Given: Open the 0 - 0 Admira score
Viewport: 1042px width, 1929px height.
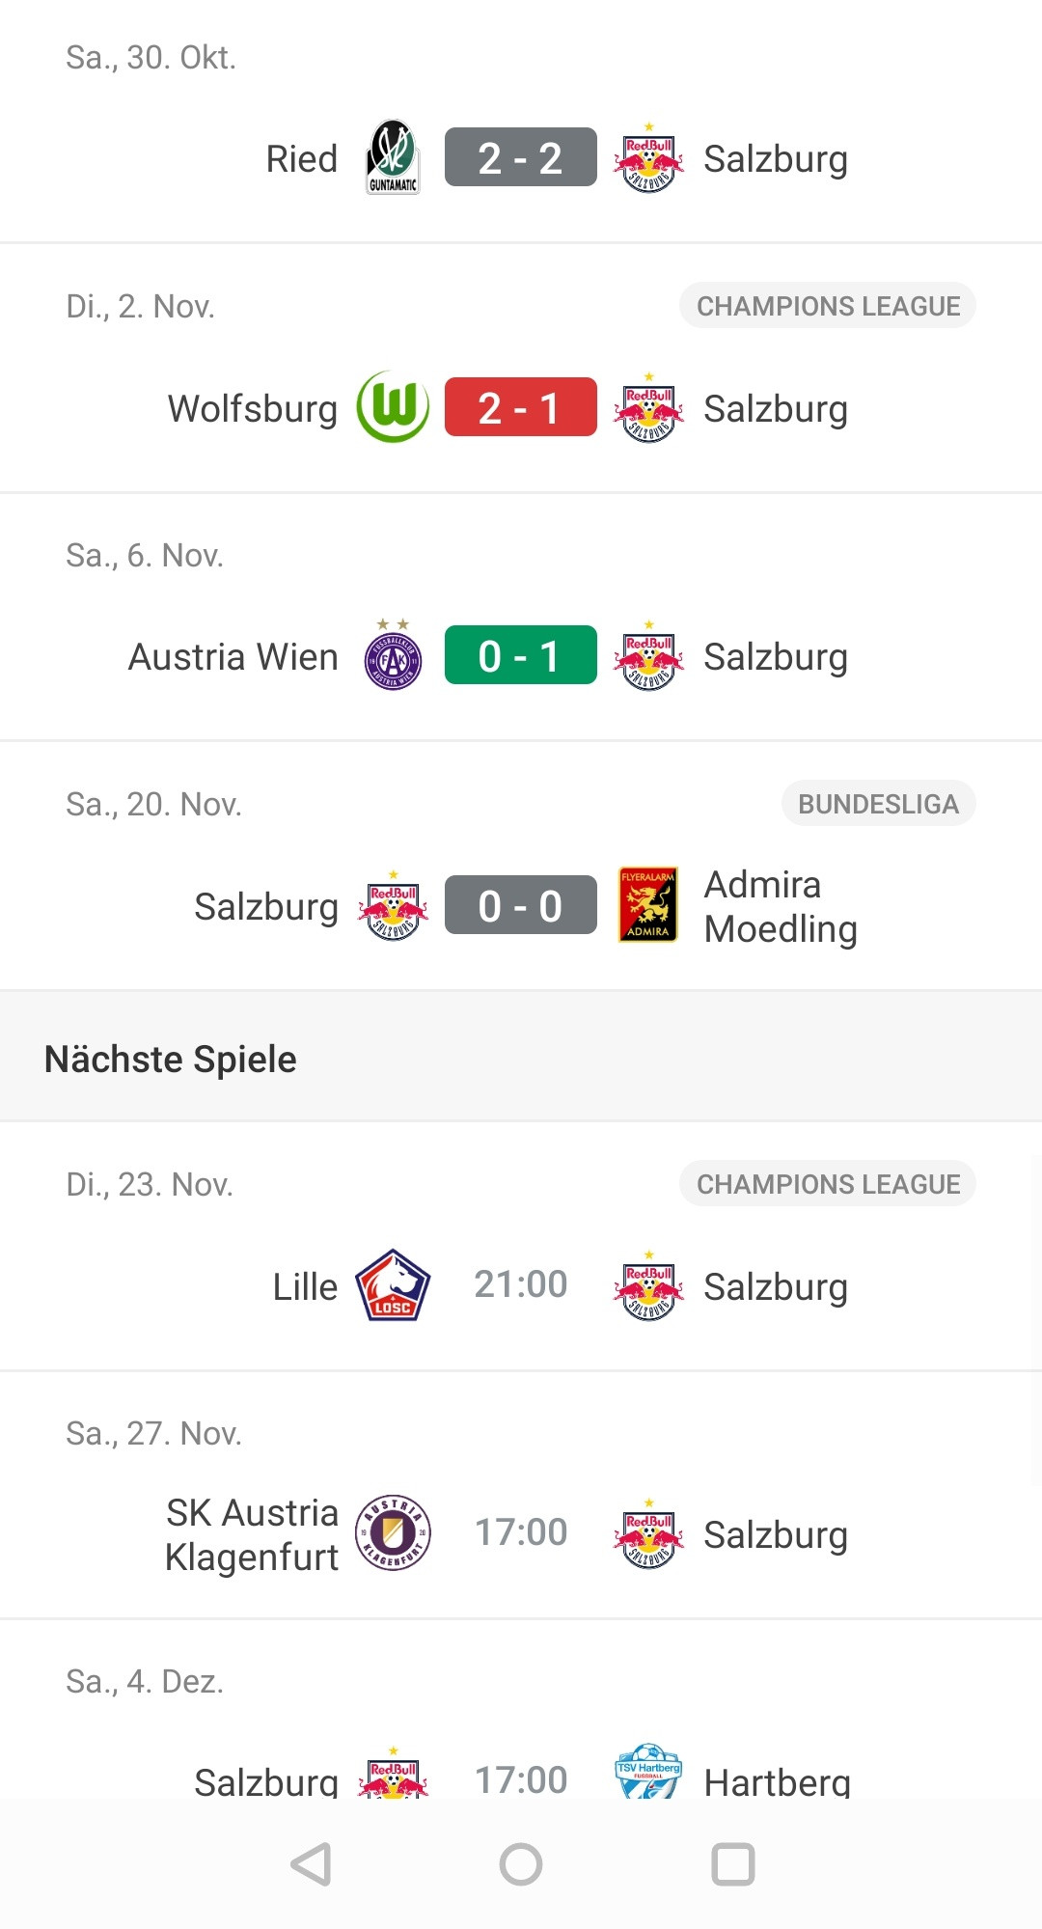Looking at the screenshot, I should [x=520, y=905].
